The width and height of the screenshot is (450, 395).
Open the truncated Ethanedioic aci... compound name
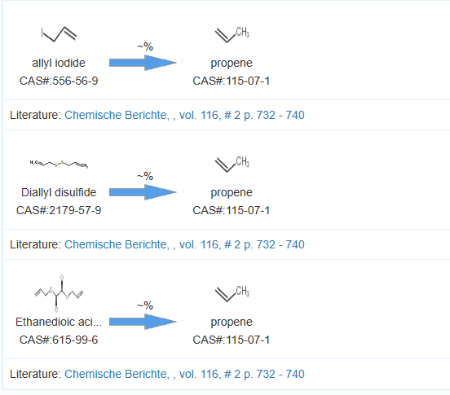[59, 322]
